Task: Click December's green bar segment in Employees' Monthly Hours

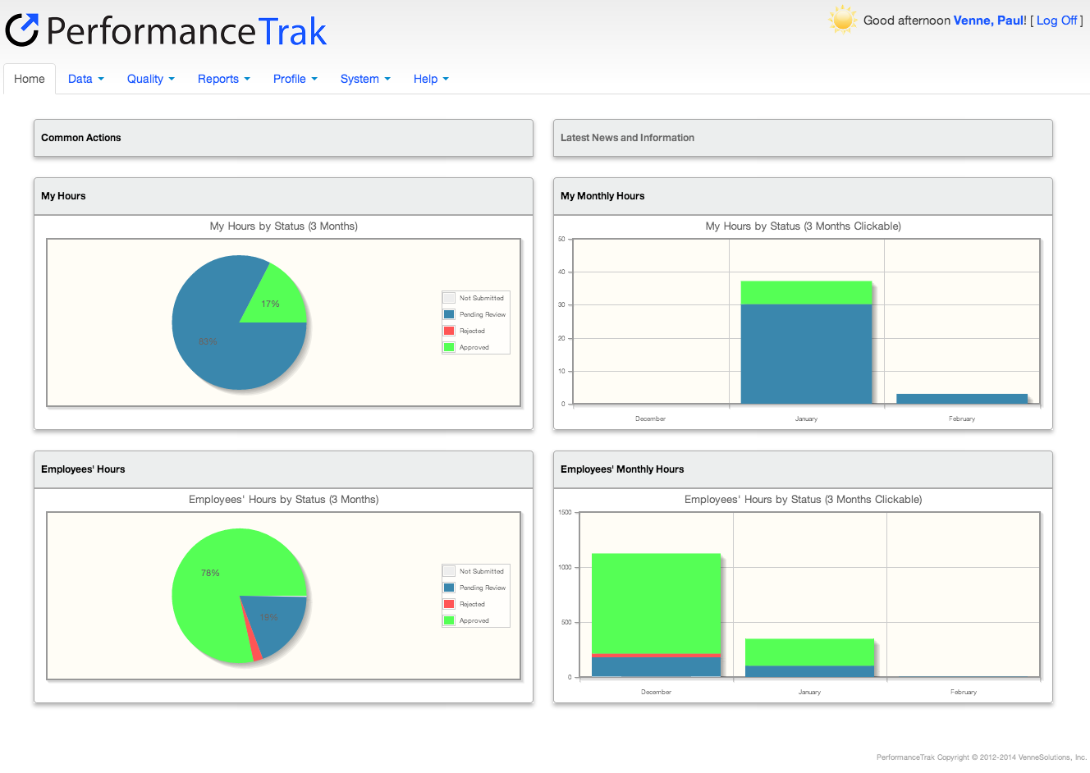Action: (656, 603)
